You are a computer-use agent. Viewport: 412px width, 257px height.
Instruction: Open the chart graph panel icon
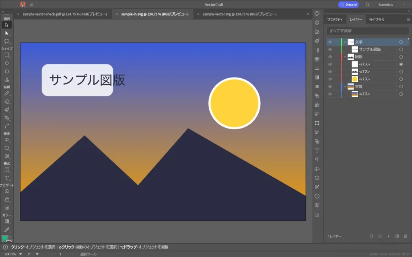tap(317, 214)
